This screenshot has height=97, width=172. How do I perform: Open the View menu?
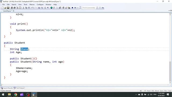tap(20, 5)
